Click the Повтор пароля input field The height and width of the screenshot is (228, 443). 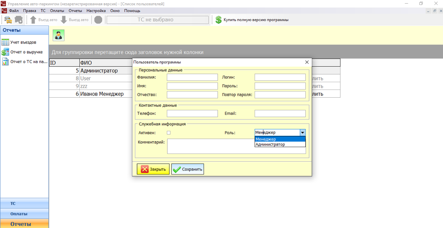point(280,95)
